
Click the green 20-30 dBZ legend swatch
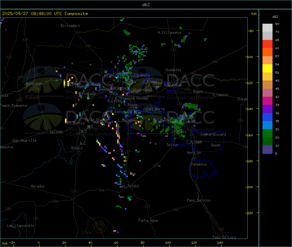tap(267, 133)
